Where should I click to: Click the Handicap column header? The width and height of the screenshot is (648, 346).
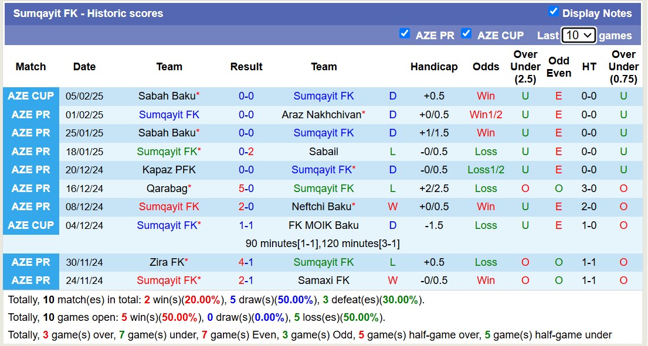434,67
